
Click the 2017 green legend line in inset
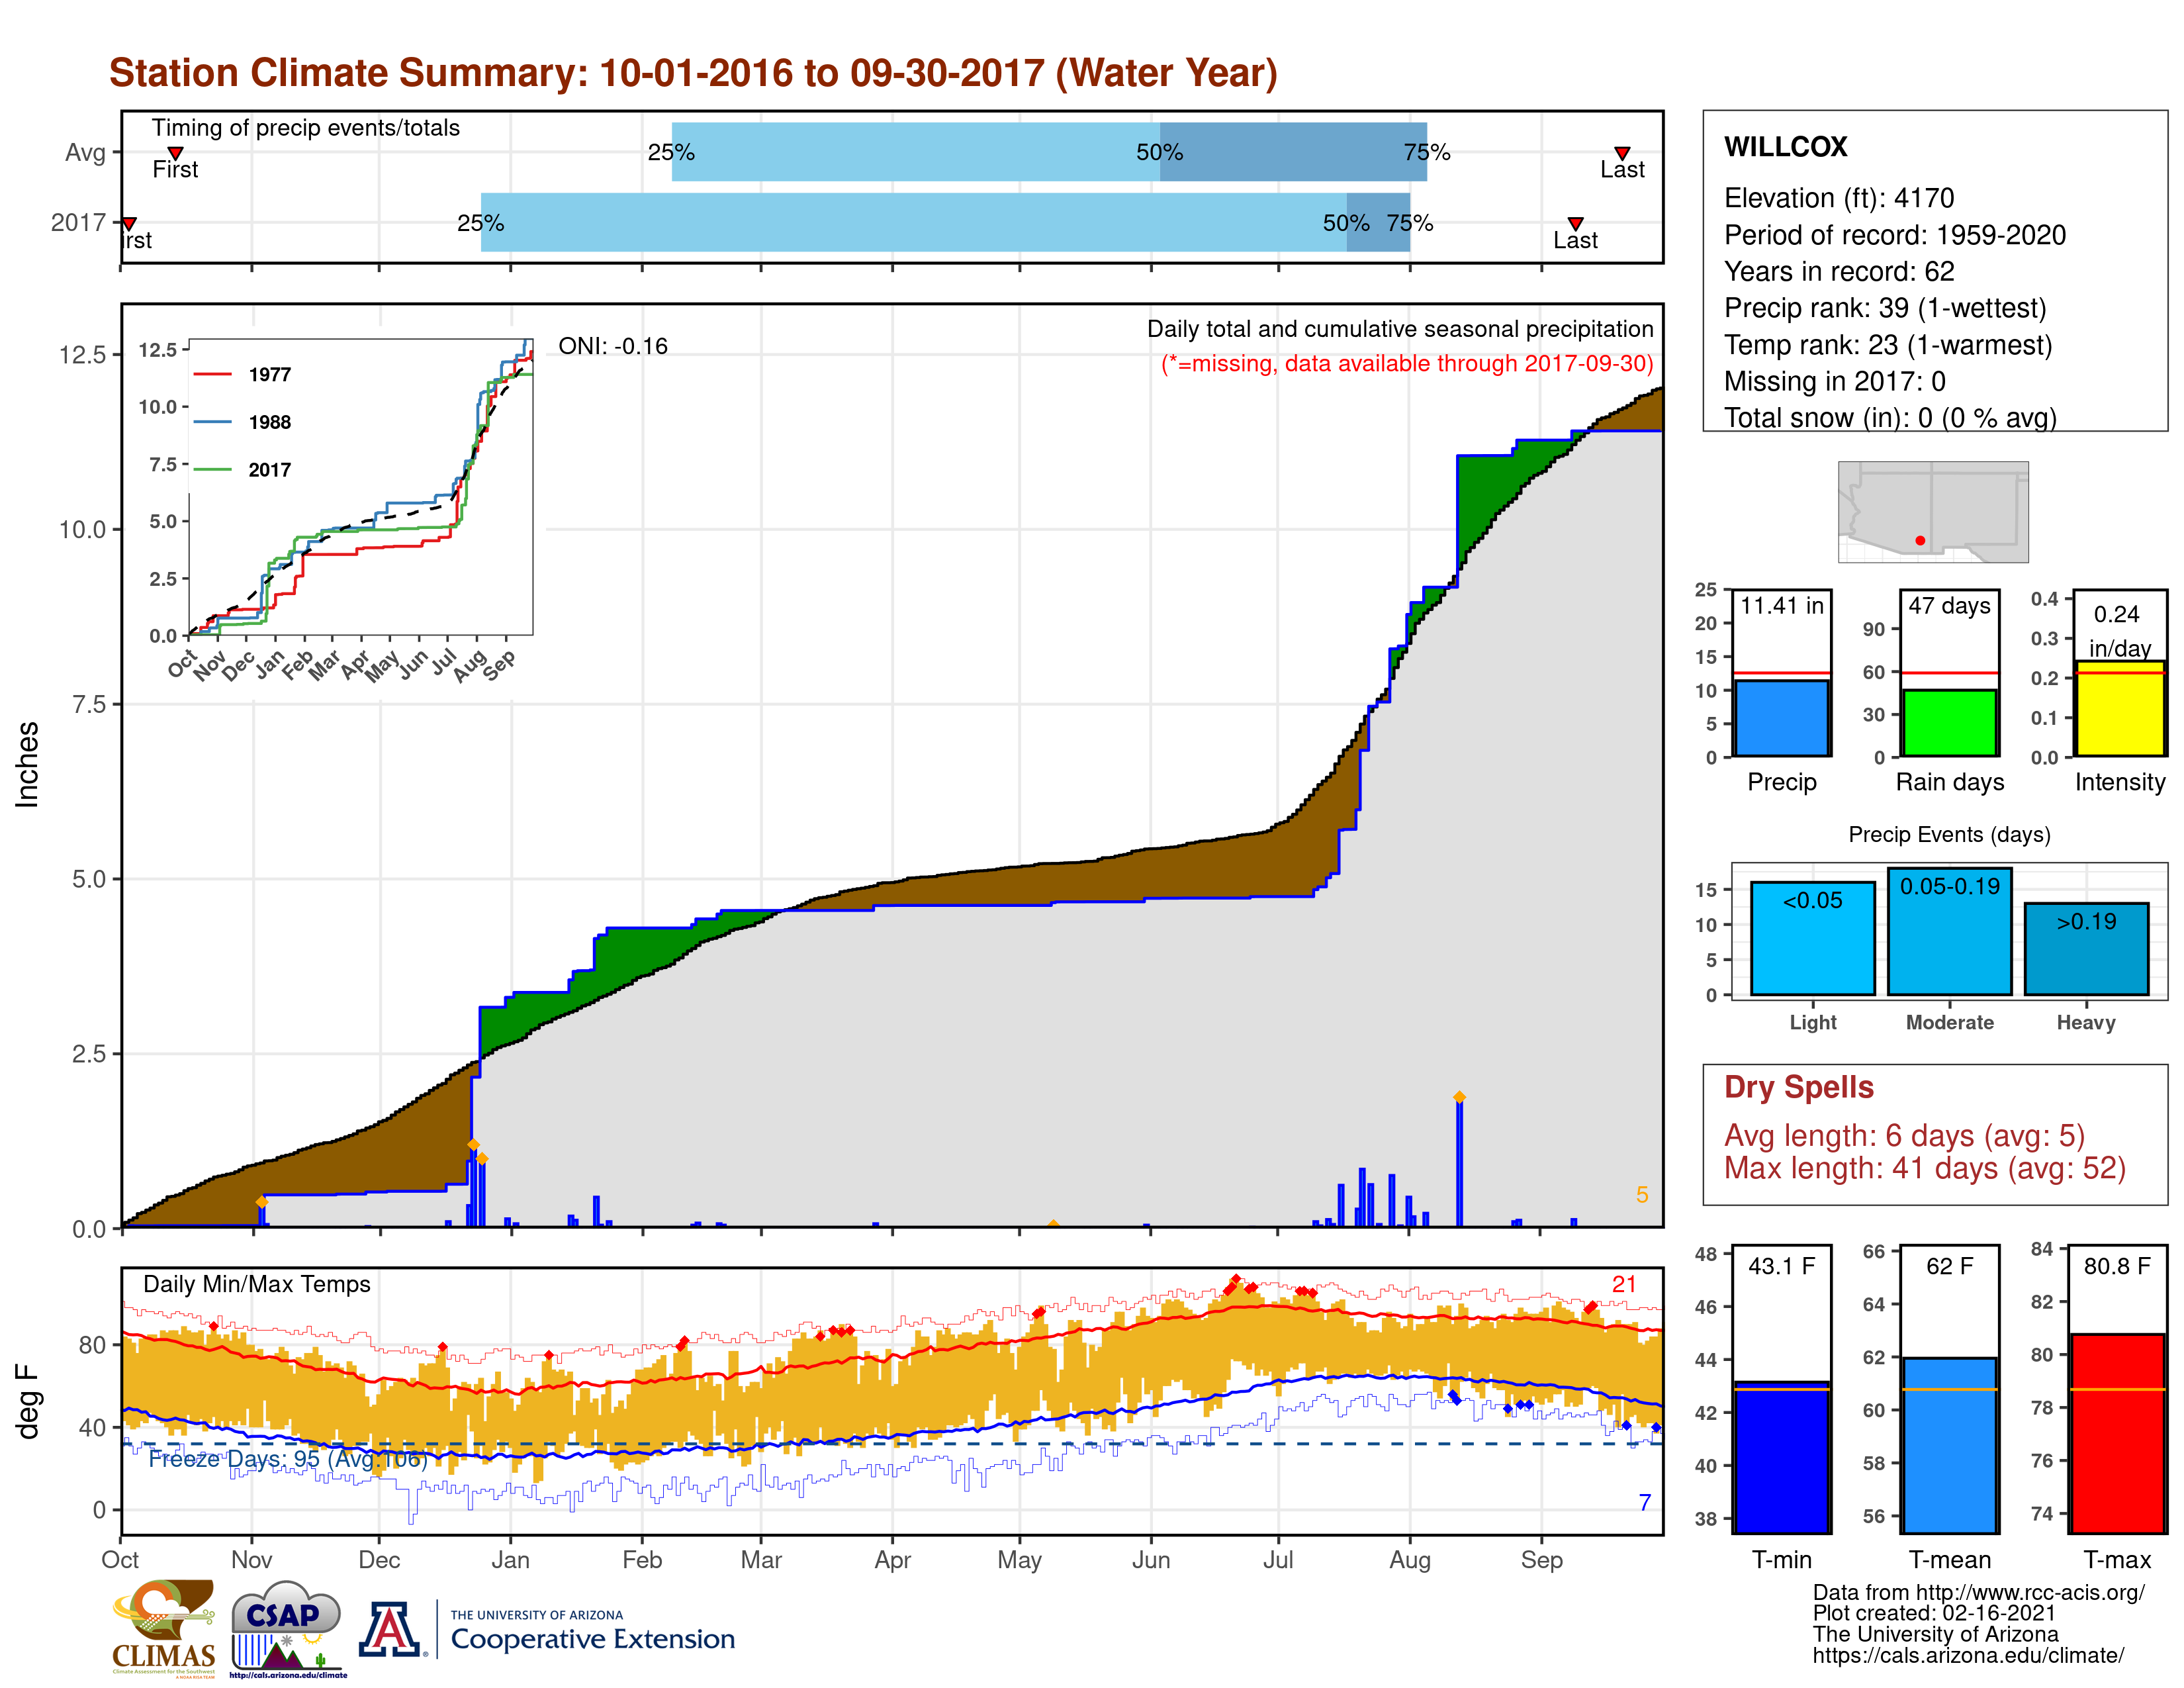click(x=212, y=470)
